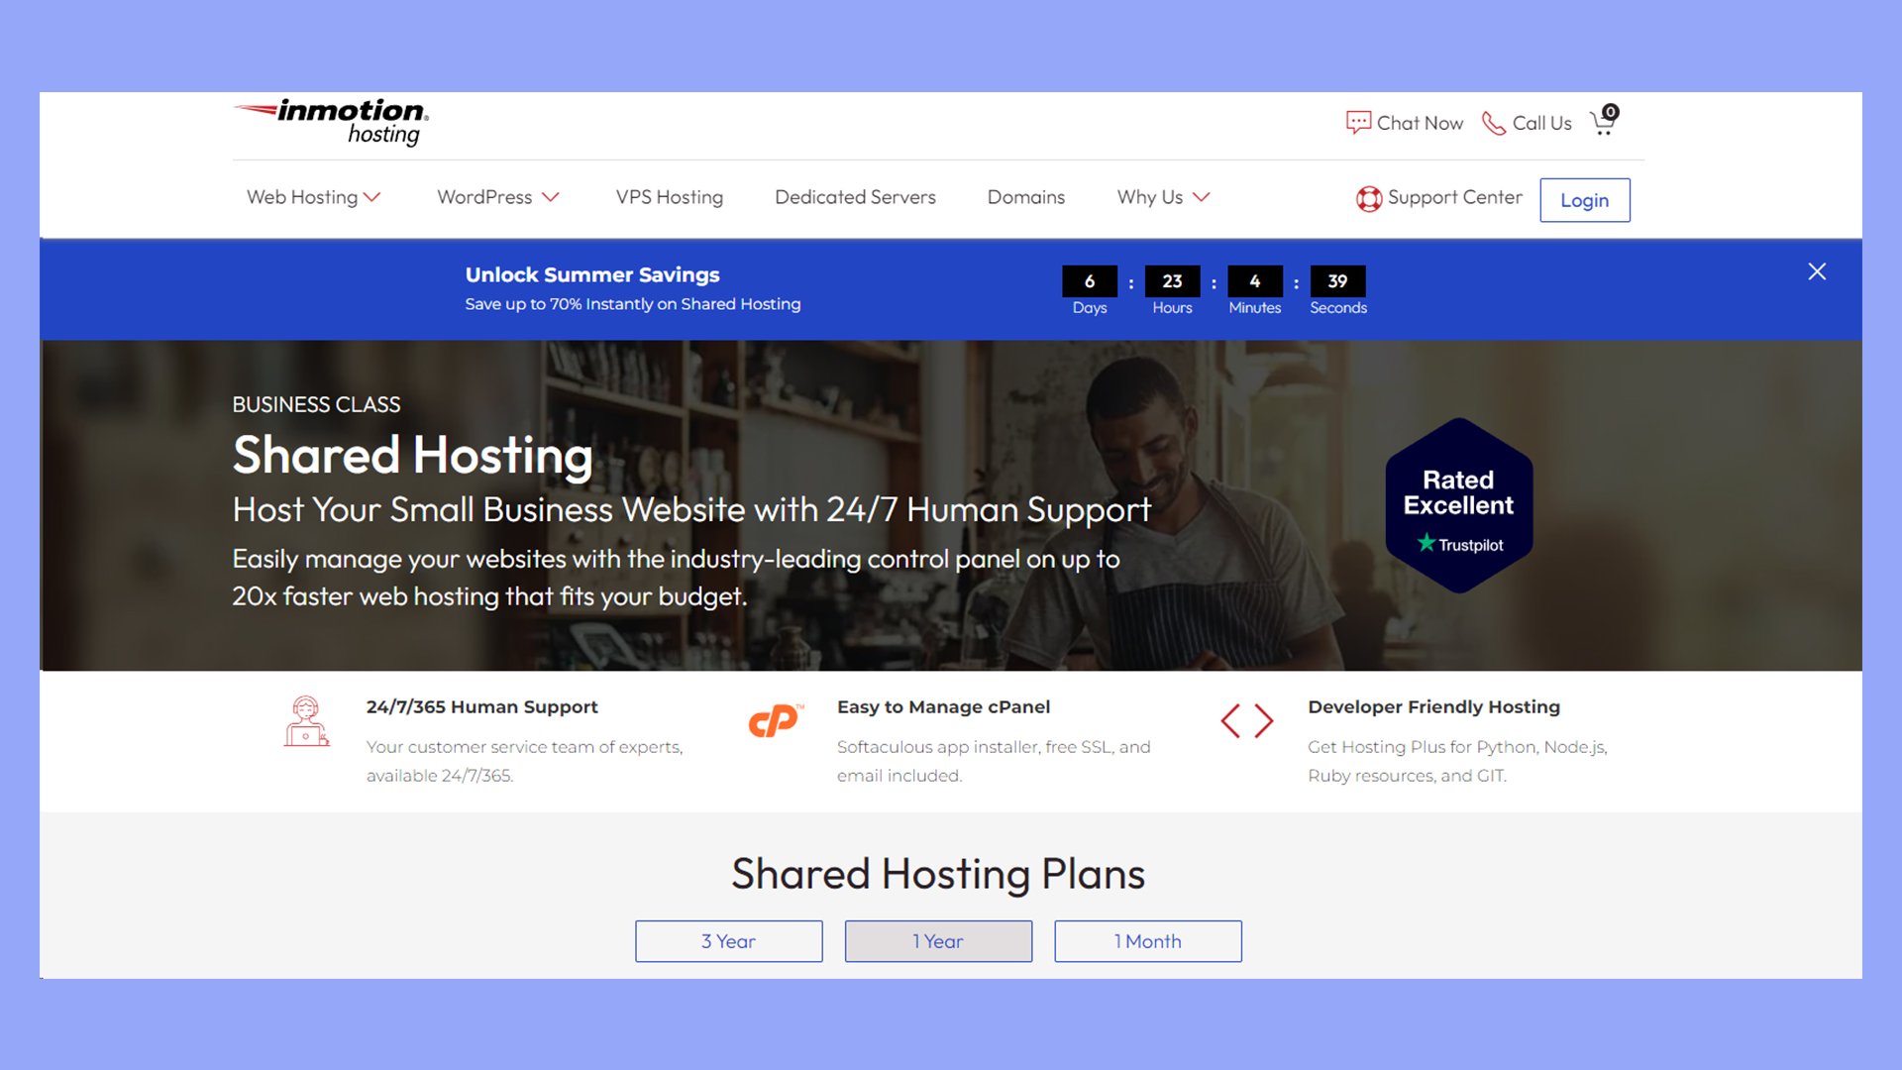The image size is (1902, 1070).
Task: Open the Domains menu item
Action: 1024,196
